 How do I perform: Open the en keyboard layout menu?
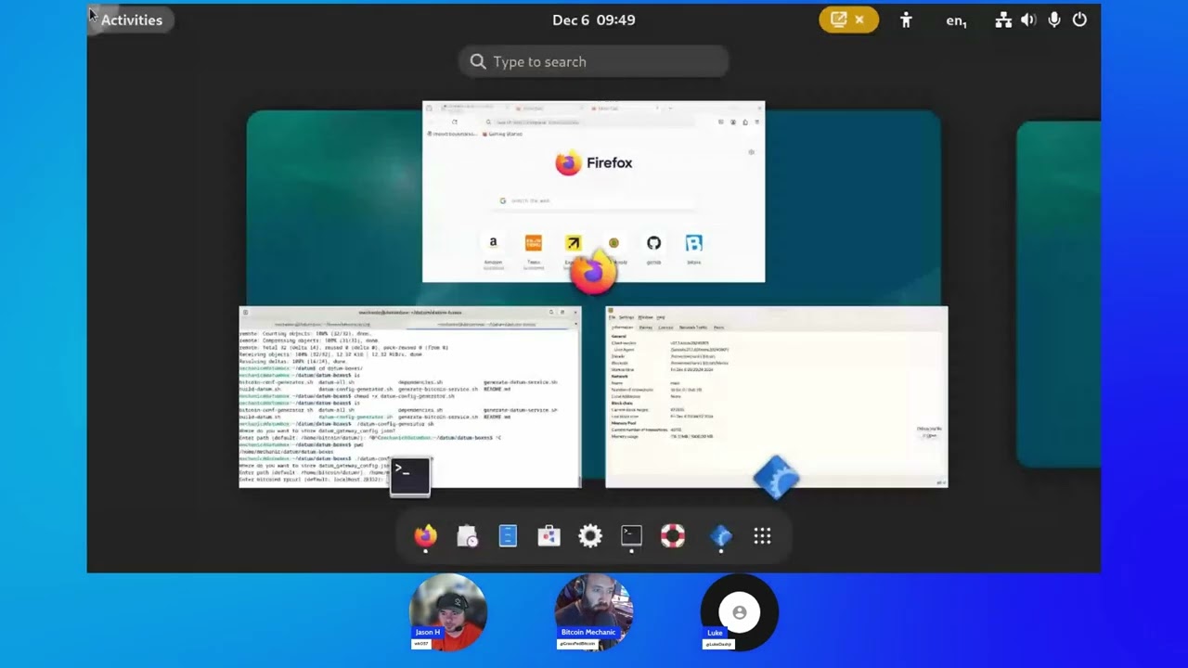[956, 20]
